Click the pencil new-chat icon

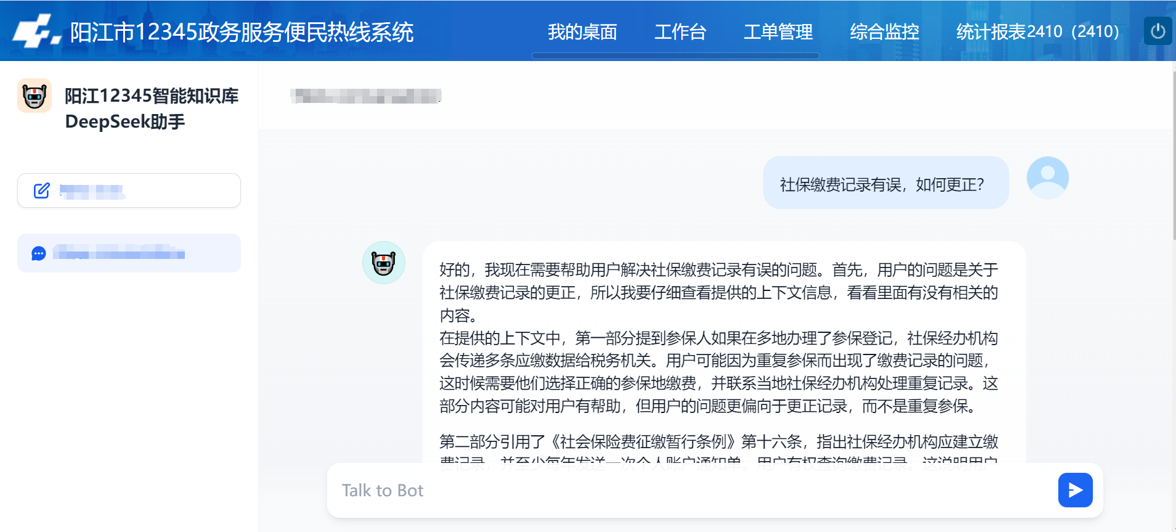point(42,190)
